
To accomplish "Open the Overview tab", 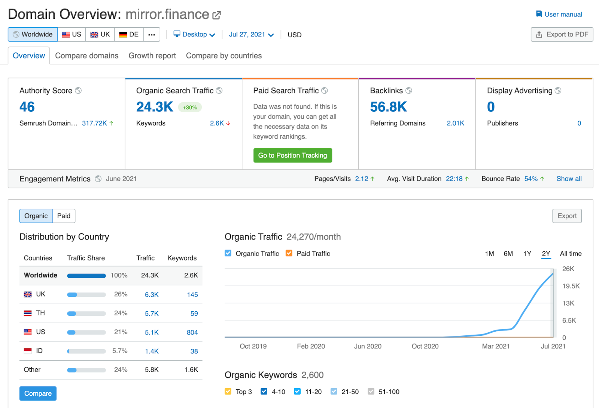I will tap(29, 56).
